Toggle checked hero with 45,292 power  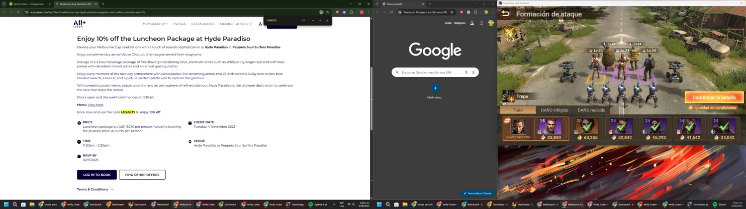point(655,129)
